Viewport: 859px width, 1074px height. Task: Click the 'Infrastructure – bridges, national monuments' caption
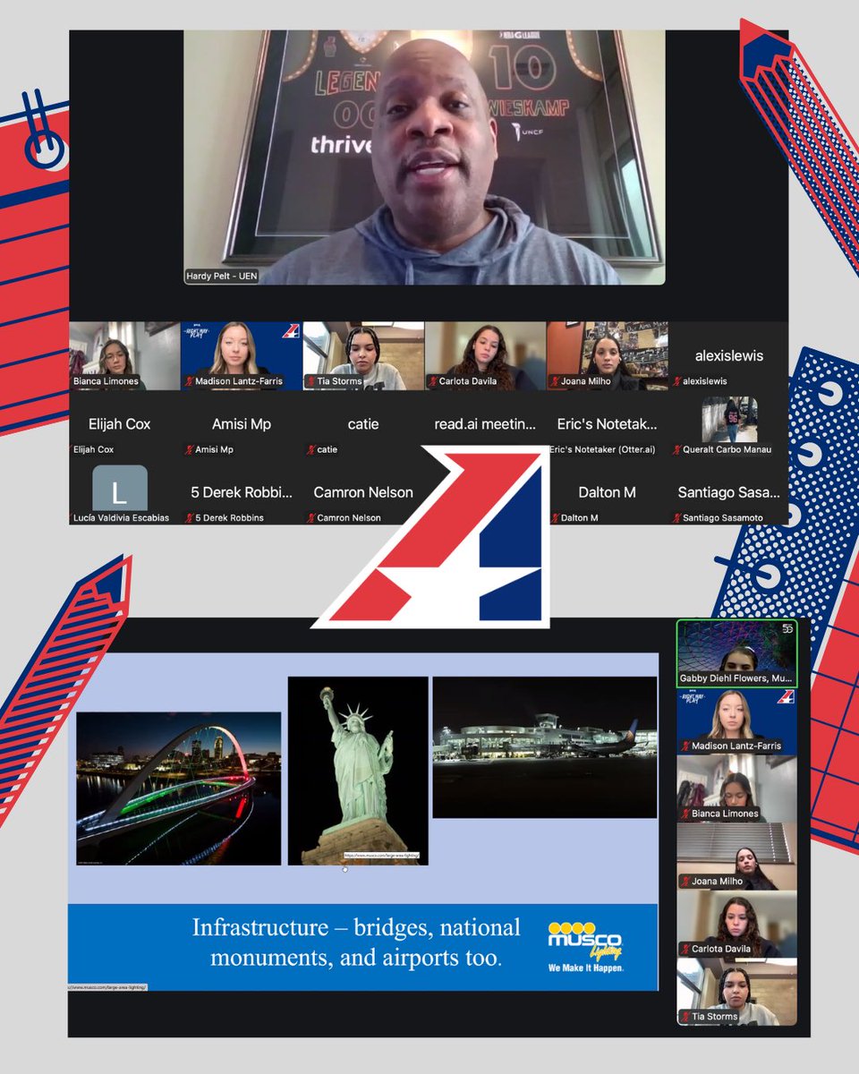(x=356, y=942)
